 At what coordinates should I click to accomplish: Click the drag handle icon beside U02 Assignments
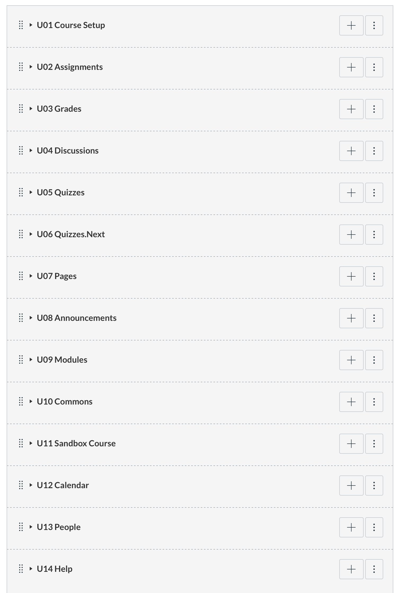click(x=21, y=67)
